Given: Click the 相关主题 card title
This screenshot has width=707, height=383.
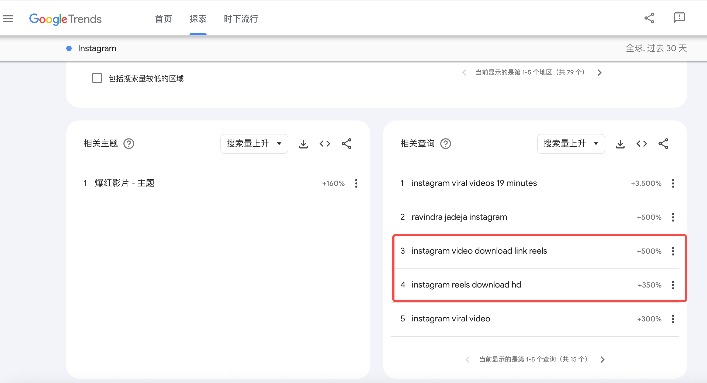Looking at the screenshot, I should [x=101, y=144].
